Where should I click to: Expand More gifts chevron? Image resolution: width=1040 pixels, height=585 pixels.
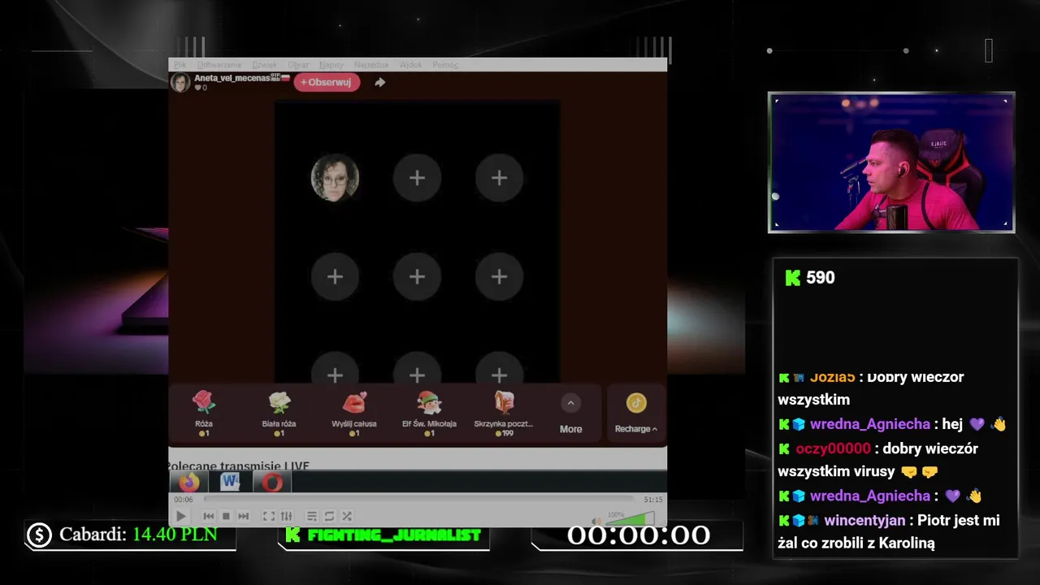pyautogui.click(x=570, y=403)
